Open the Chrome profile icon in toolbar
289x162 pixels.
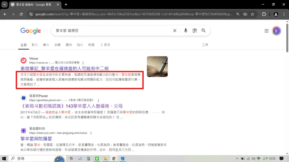coord(276,14)
